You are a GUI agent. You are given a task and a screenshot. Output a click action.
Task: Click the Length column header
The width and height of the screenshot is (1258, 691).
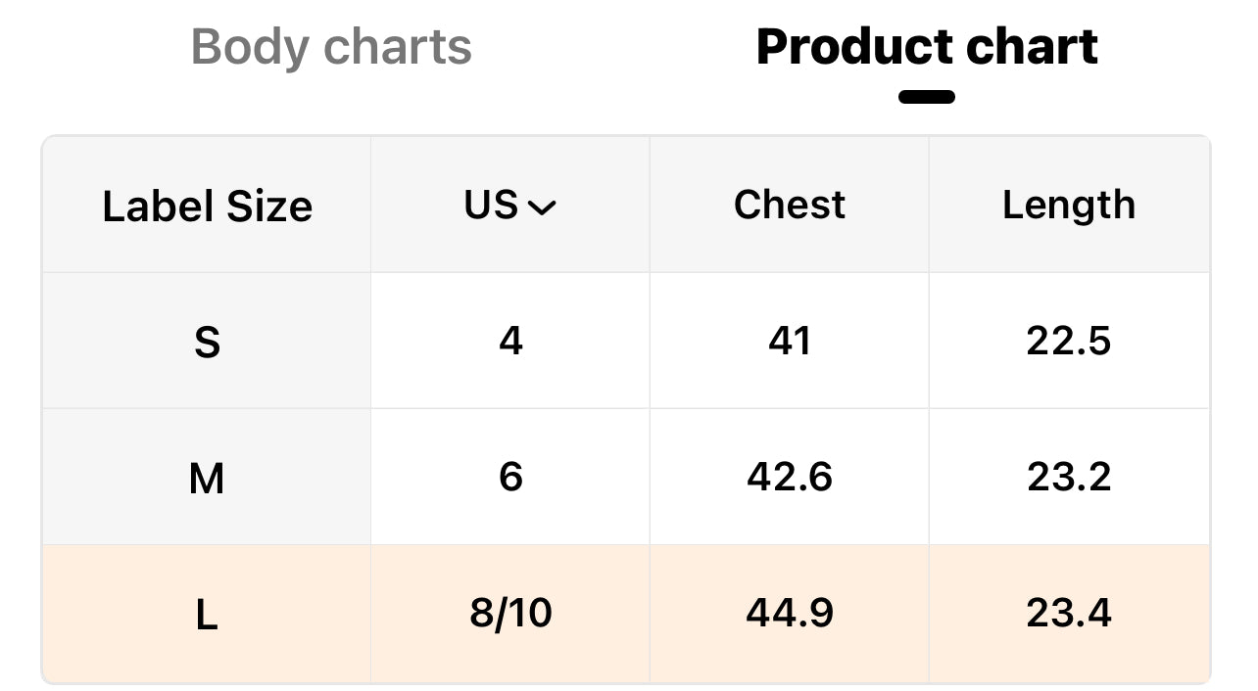click(x=1069, y=206)
